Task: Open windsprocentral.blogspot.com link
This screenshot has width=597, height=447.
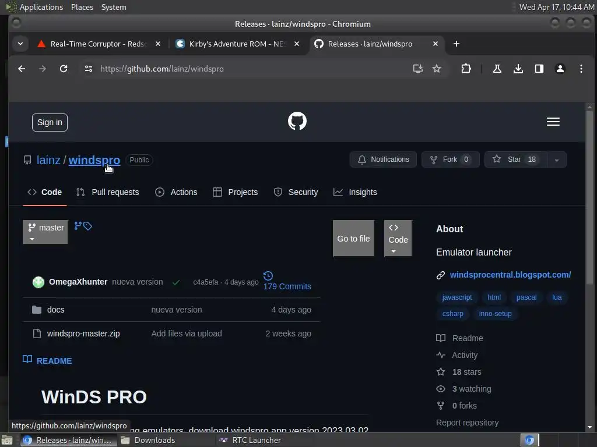Action: click(x=510, y=275)
